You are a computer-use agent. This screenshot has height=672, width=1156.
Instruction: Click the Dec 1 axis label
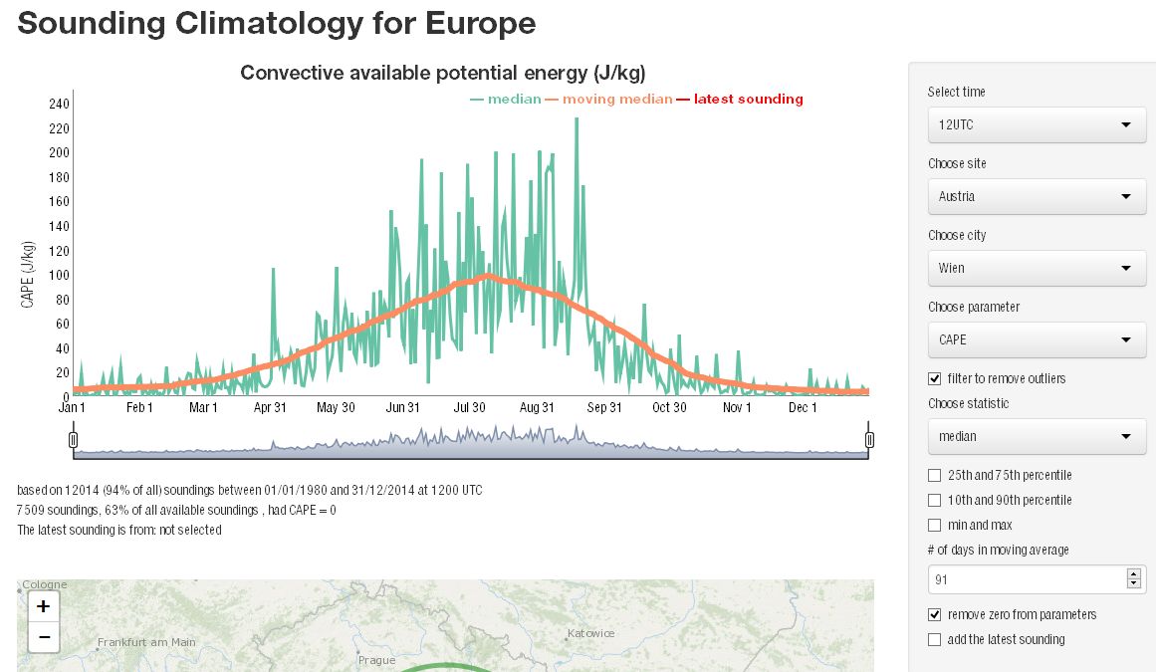click(x=803, y=407)
